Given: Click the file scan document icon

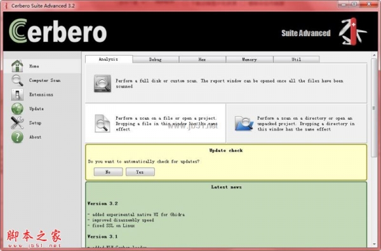Looking at the screenshot, I should click(x=102, y=124).
